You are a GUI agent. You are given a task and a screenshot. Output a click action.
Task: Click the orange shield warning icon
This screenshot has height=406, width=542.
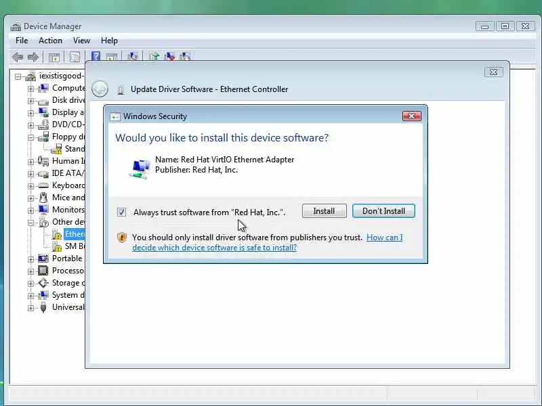click(122, 238)
